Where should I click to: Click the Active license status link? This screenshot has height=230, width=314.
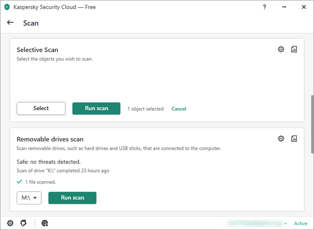[300, 223]
